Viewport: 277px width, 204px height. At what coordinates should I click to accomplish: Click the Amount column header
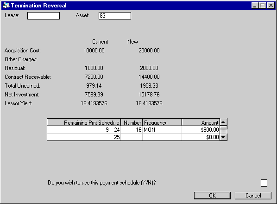pyautogui.click(x=201, y=122)
